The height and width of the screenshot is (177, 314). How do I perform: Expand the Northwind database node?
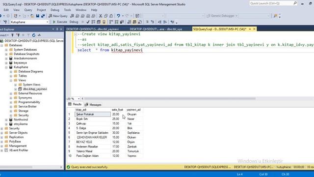pyautogui.click(x=6, y=120)
